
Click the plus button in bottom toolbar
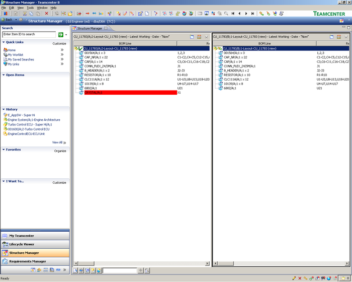pyautogui.click(x=140, y=270)
